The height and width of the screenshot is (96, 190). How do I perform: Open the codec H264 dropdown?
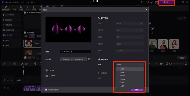pyautogui.click(x=130, y=37)
